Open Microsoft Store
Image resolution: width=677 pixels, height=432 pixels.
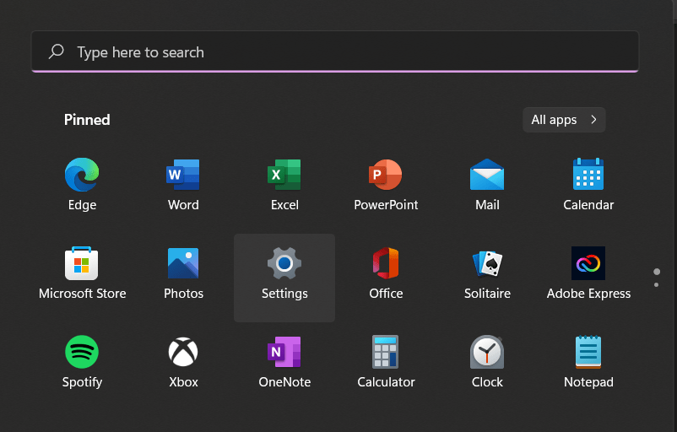pyautogui.click(x=82, y=264)
